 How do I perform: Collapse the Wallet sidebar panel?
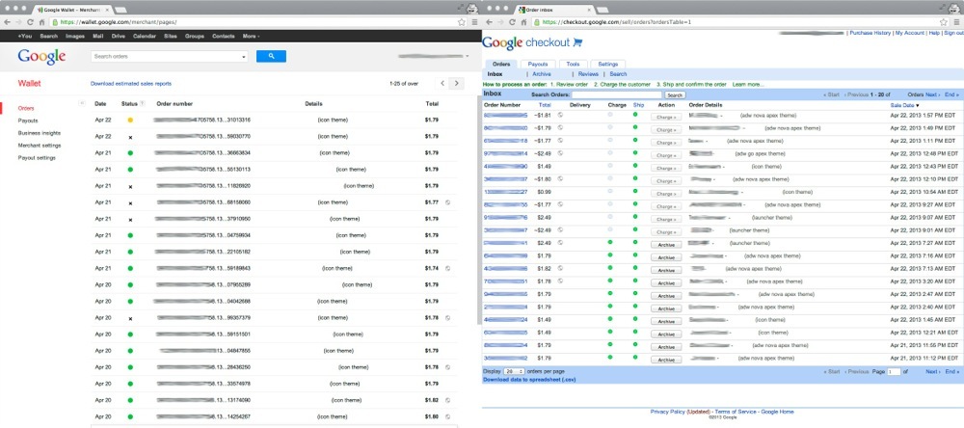click(82, 102)
